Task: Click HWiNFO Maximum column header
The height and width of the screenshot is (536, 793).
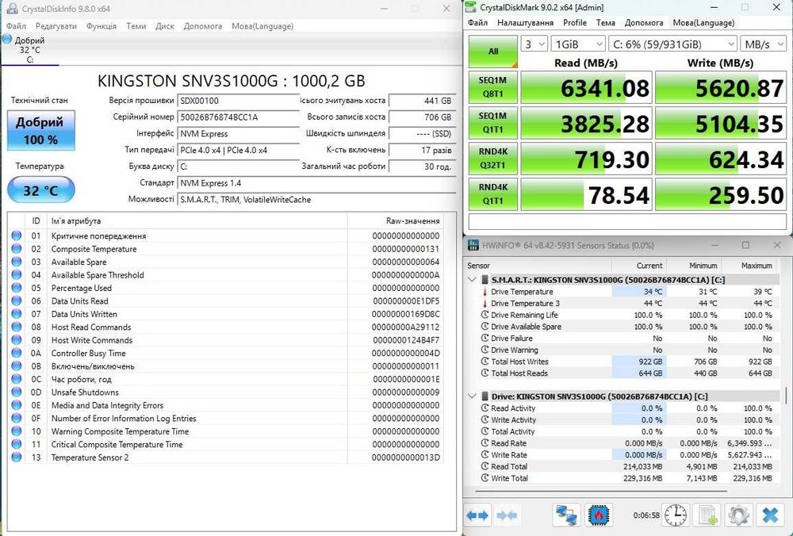Action: (x=750, y=266)
